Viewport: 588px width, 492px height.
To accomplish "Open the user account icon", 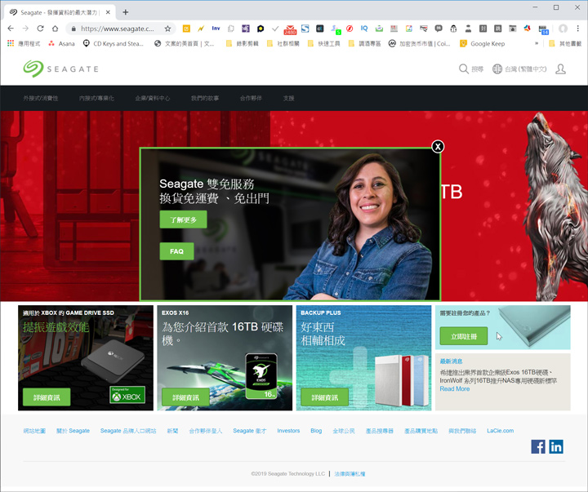I will [560, 69].
